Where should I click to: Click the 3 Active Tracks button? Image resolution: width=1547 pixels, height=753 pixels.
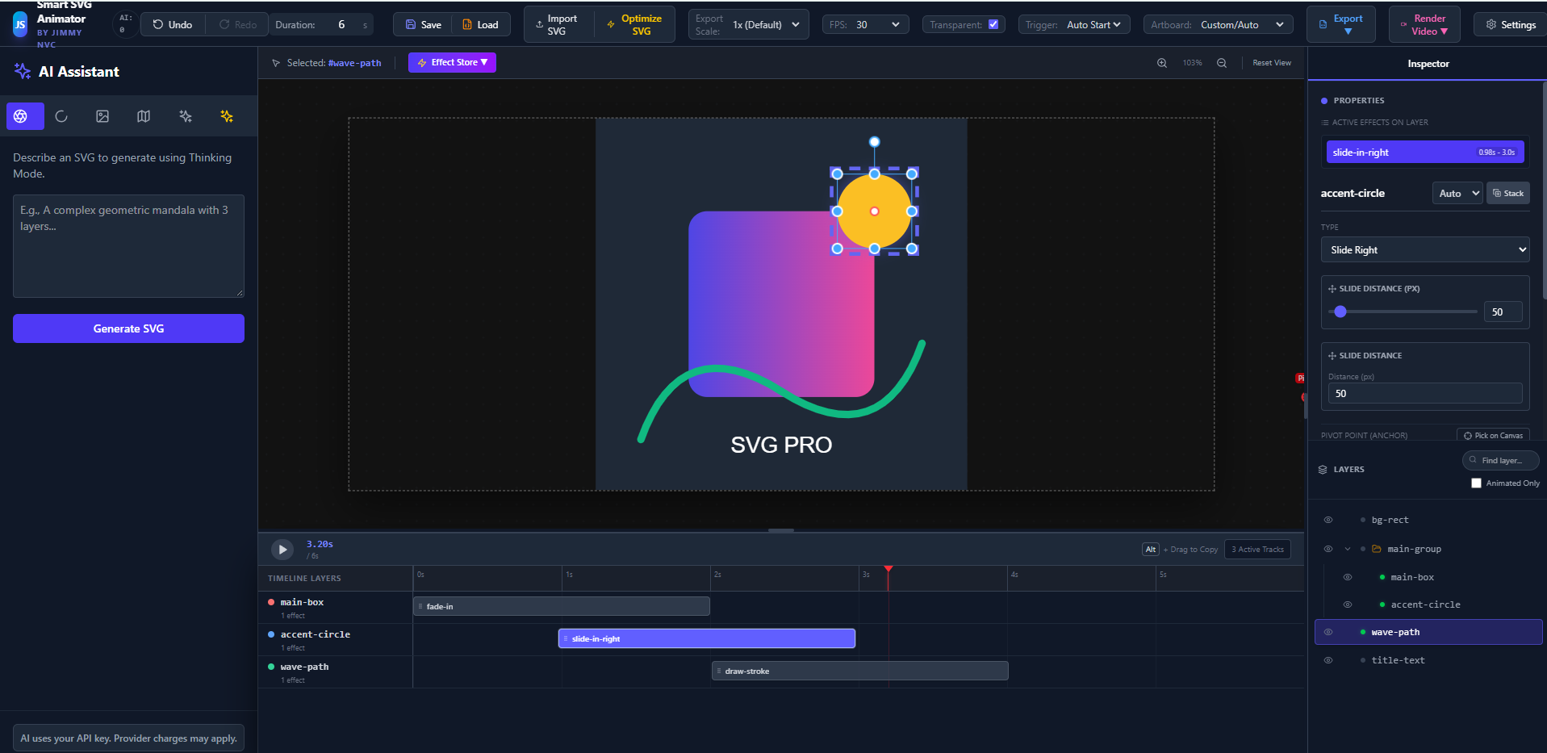(1257, 550)
